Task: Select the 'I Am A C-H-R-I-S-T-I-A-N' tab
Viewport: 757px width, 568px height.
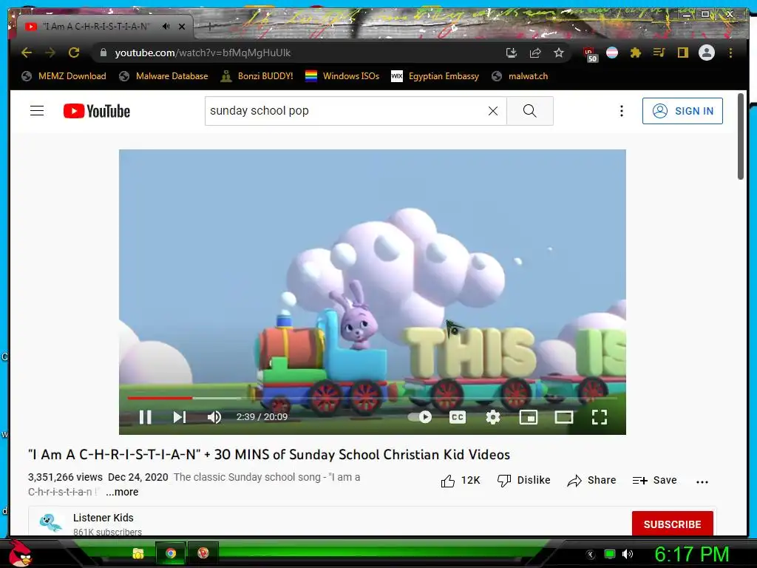Action: pyautogui.click(x=96, y=27)
